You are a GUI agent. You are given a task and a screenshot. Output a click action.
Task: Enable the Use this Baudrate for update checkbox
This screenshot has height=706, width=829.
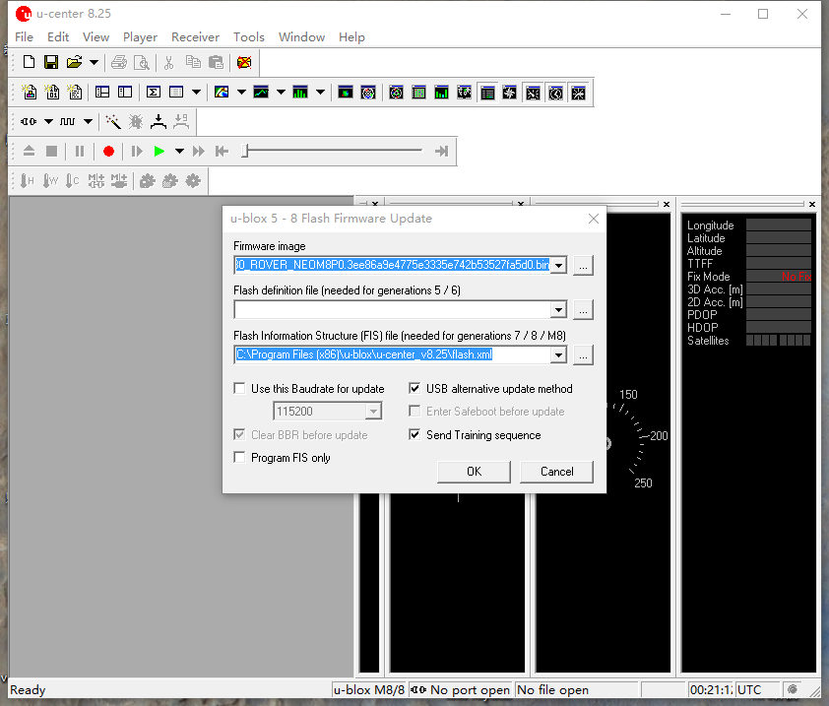pos(238,388)
